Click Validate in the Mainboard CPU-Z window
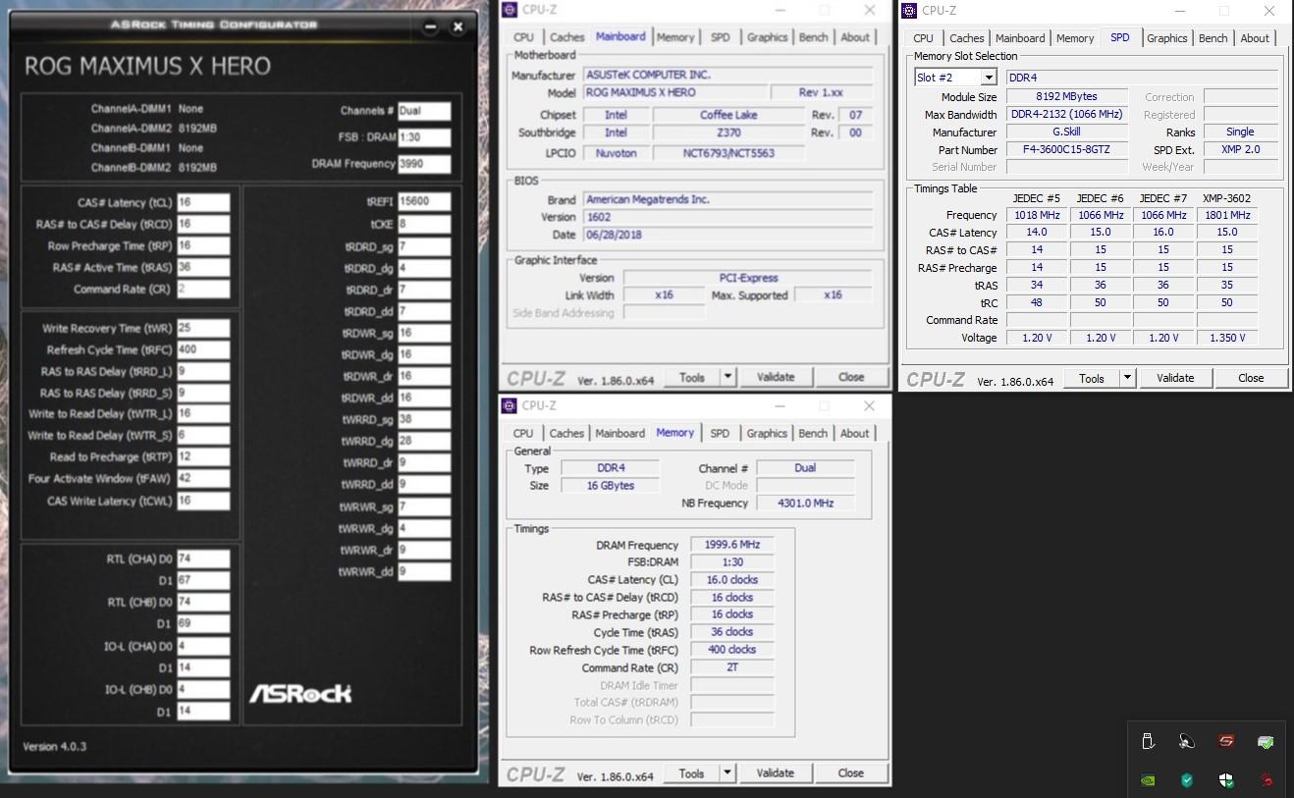This screenshot has height=798, width=1294. coord(776,377)
